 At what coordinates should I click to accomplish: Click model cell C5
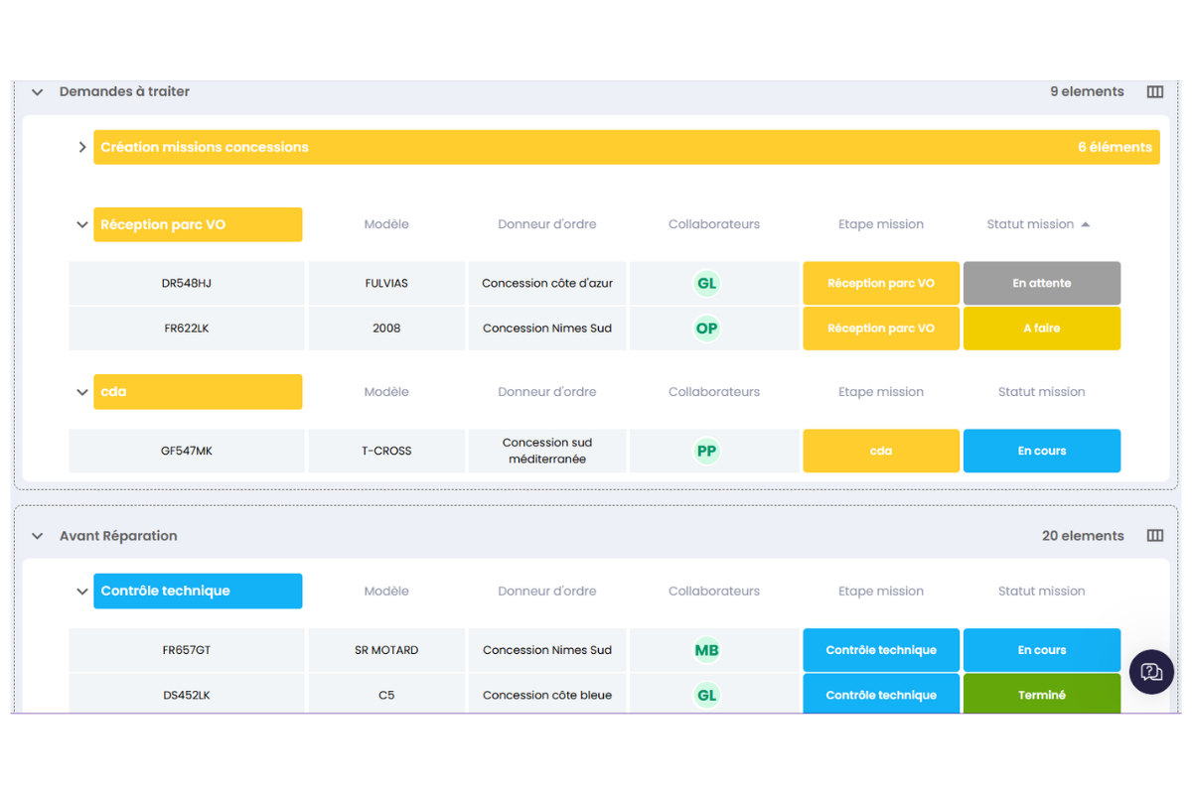click(386, 694)
